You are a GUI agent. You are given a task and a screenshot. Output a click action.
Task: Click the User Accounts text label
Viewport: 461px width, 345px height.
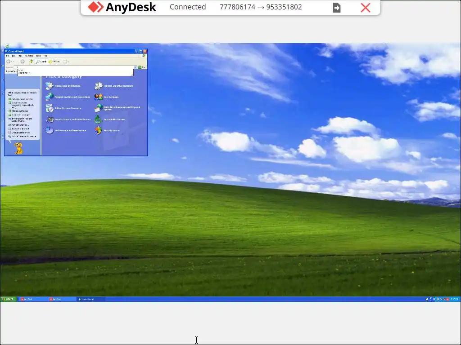pyautogui.click(x=111, y=97)
